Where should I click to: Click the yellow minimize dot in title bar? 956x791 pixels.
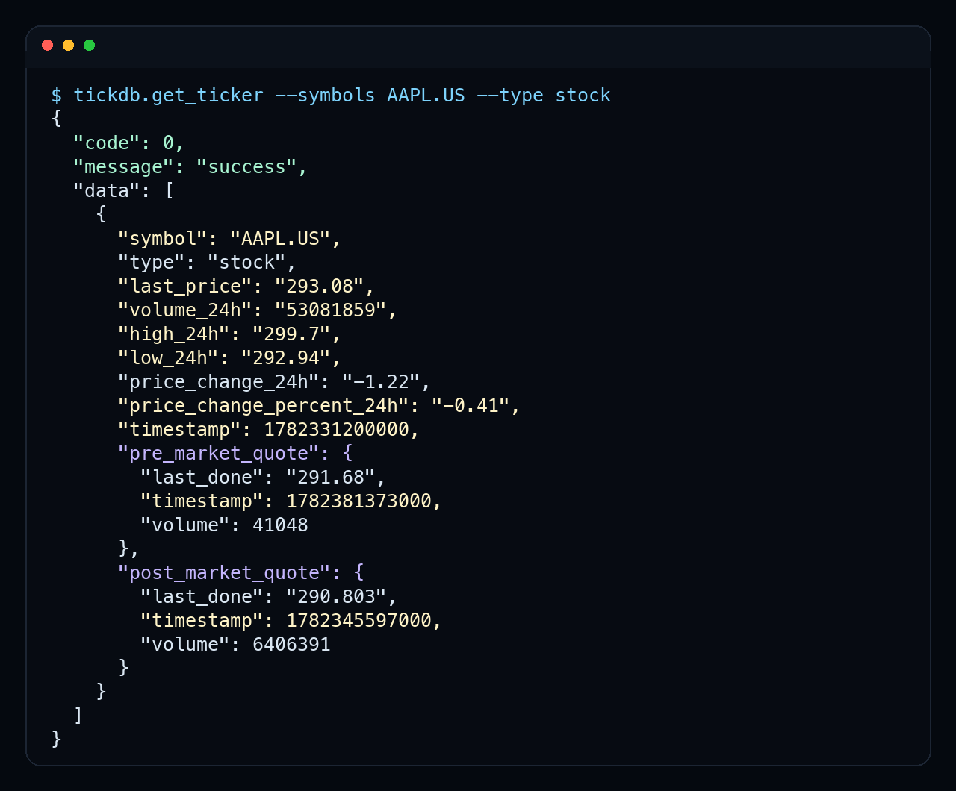(69, 46)
